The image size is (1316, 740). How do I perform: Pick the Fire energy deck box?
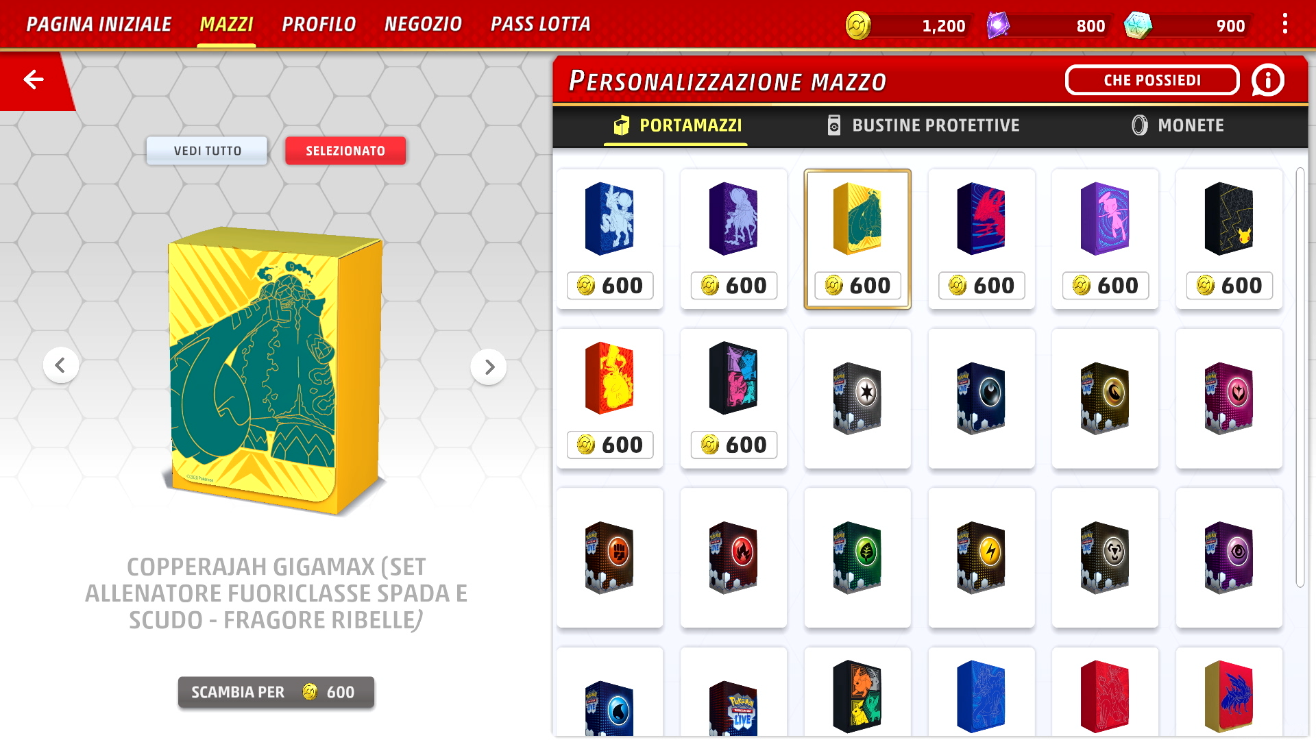coord(733,557)
